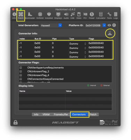Switch to the VRAM tab
The width and height of the screenshot is (131, 140).
click(46, 114)
